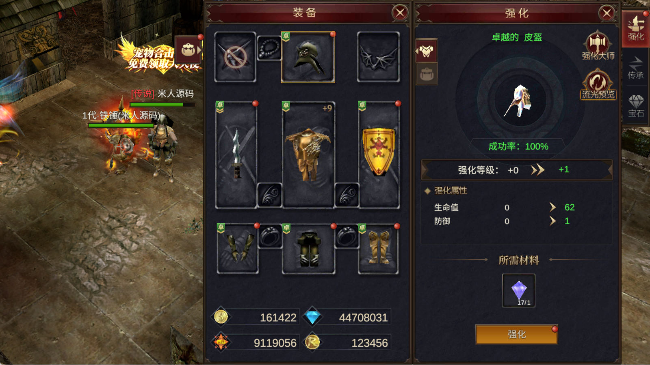The height and width of the screenshot is (365, 650).
Task: Switch to the 宝石 gemstone tab
Action: pos(636,106)
